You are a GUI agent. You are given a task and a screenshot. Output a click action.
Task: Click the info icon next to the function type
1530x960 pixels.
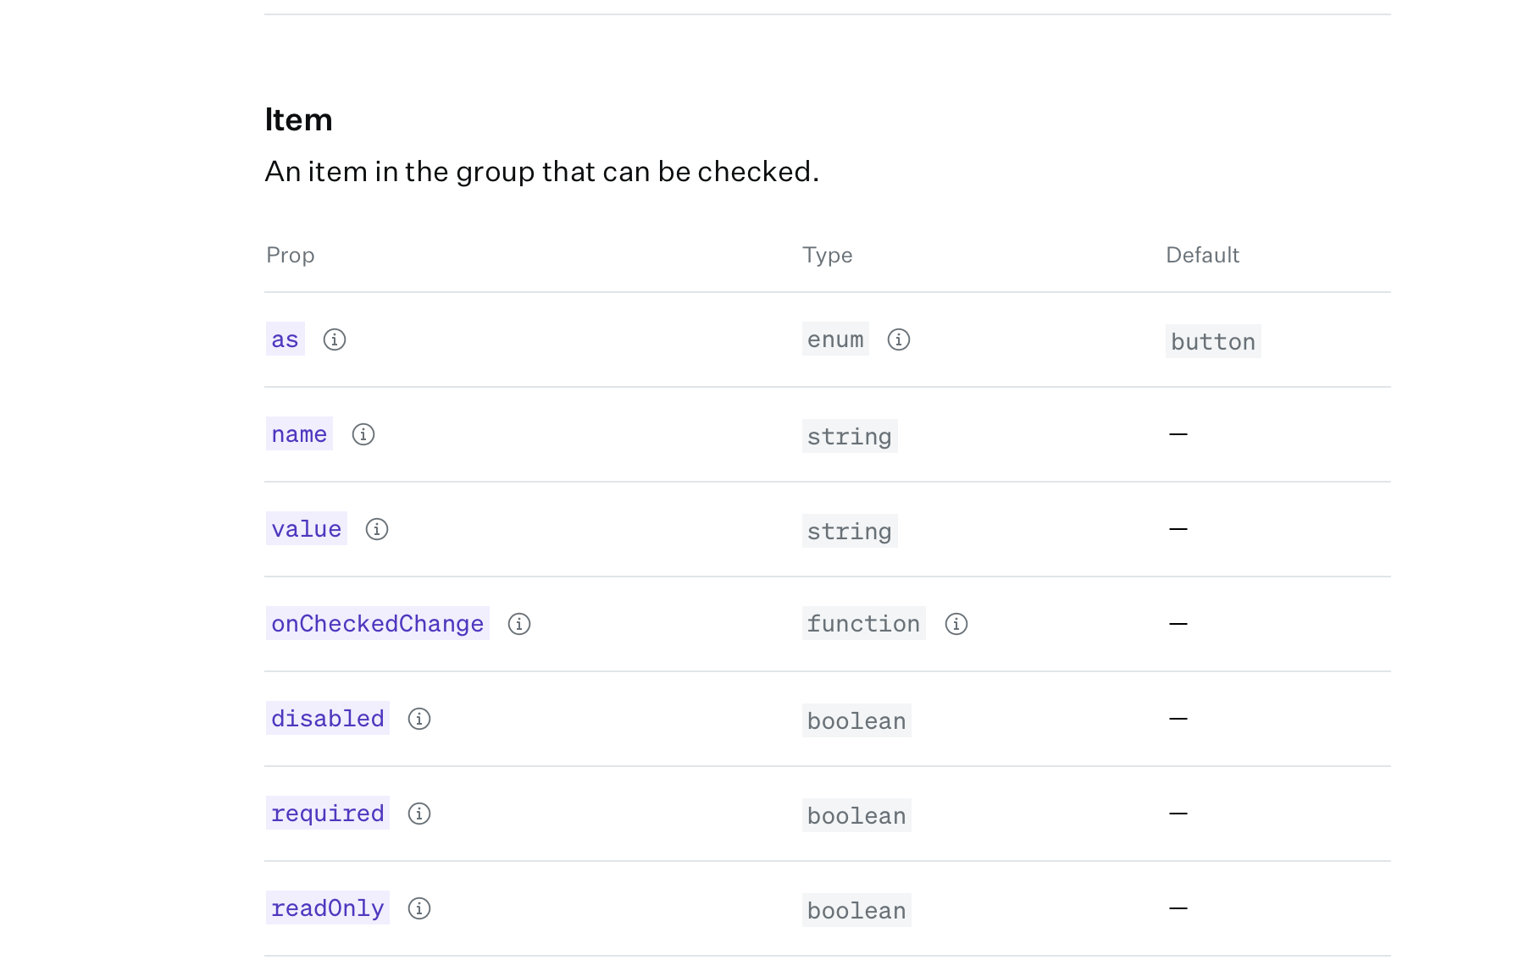tap(957, 625)
